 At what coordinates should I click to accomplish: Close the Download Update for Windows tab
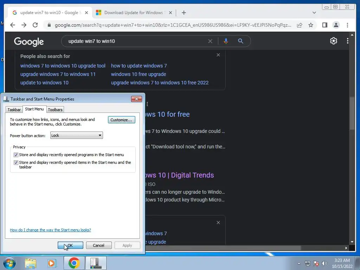point(171,13)
